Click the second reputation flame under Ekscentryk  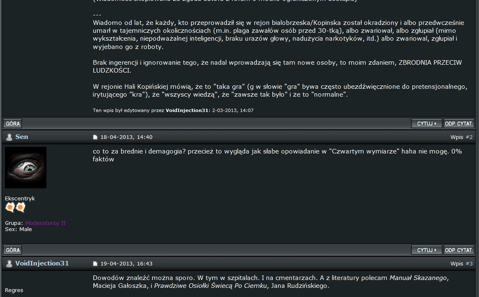[20, 207]
